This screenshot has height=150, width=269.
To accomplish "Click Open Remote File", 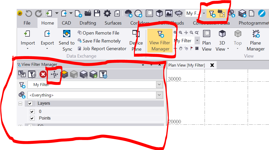I will pos(99,33).
